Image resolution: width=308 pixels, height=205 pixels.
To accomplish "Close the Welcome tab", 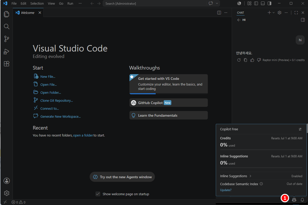I will (40, 13).
